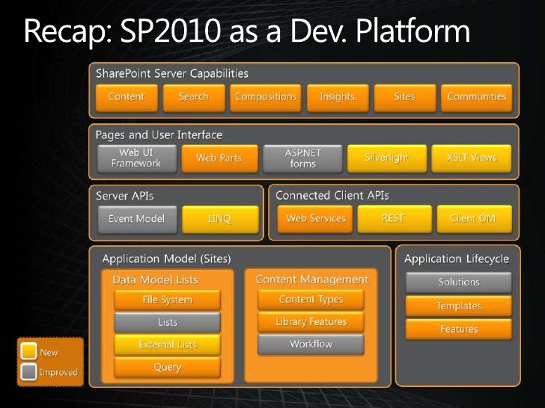
Task: Select the Event Model box
Action: coord(137,220)
